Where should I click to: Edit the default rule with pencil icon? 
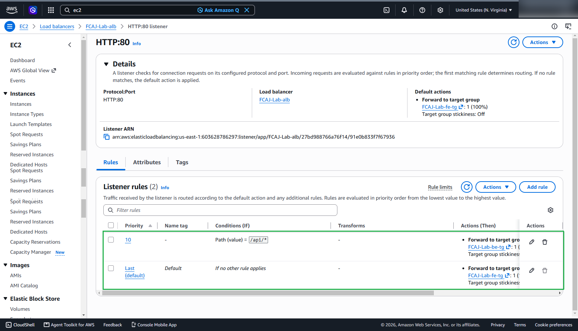click(532, 270)
